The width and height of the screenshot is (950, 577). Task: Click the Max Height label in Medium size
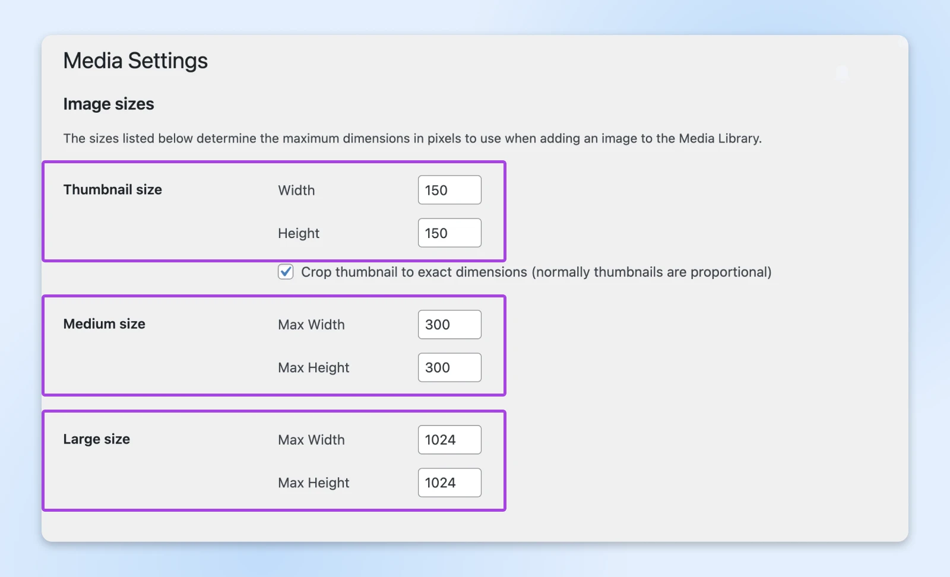[313, 367]
